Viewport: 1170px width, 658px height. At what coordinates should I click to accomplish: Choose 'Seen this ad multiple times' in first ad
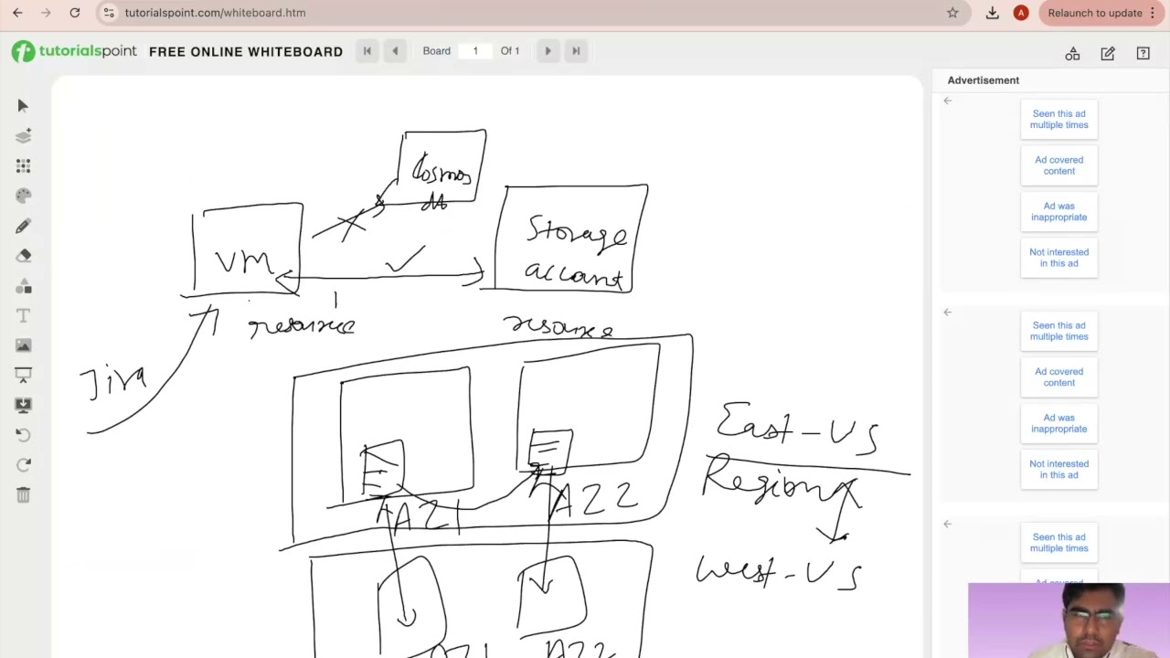pyautogui.click(x=1058, y=120)
